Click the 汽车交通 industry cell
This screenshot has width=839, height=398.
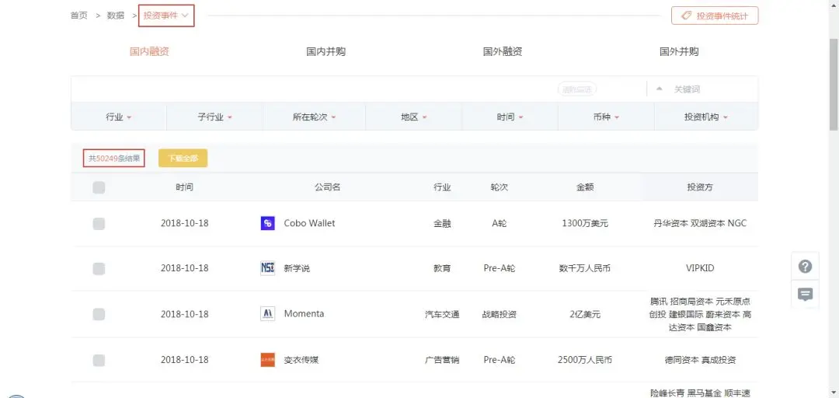click(443, 315)
